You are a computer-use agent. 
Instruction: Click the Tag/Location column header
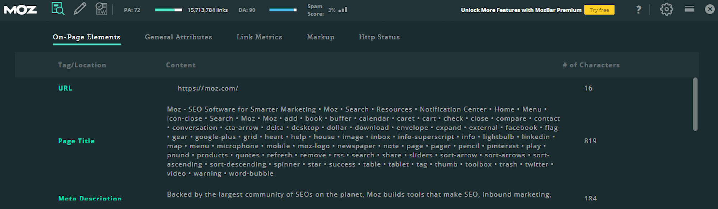[x=82, y=65]
